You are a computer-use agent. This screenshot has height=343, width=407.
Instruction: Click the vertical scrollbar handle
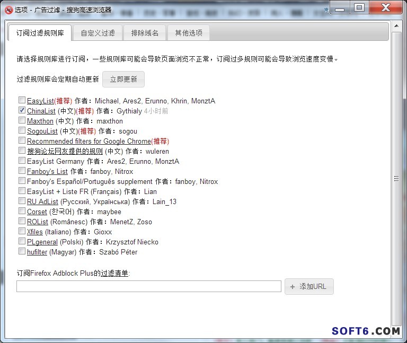pos(396,179)
